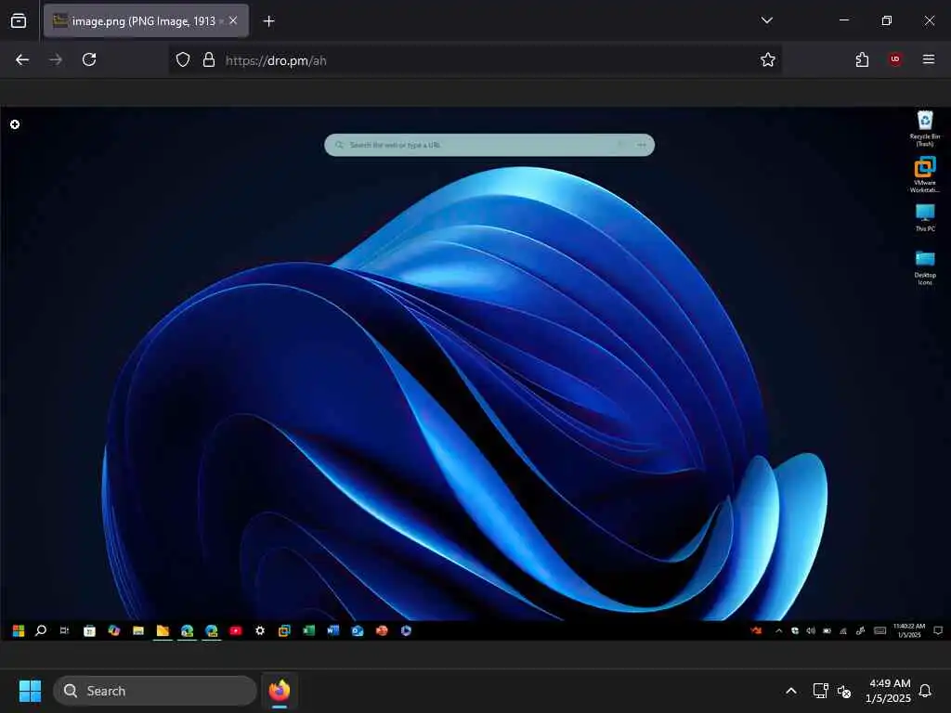Screen dimensions: 951x713
Task: Click the pictured taskbar's notification center icon
Action: pos(938,630)
